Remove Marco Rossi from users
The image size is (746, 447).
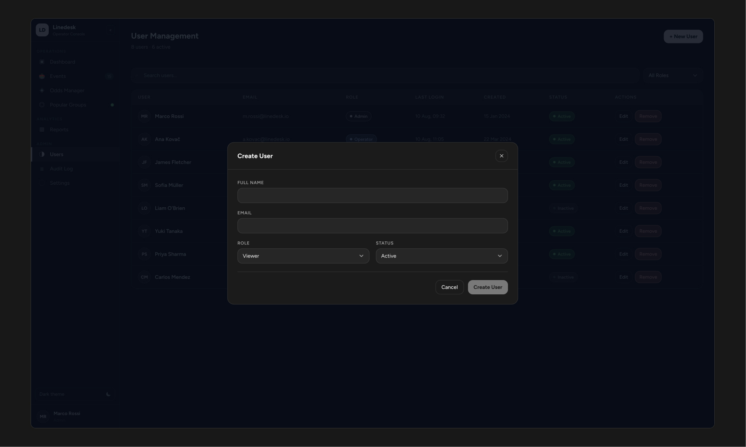coord(648,116)
